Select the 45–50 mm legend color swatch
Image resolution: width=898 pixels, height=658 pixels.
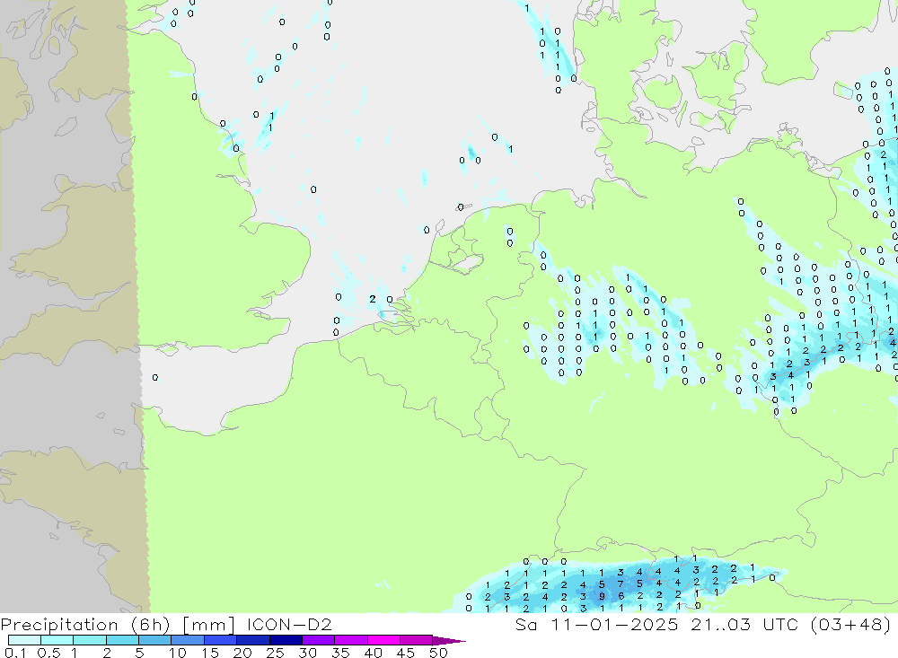click(x=416, y=640)
